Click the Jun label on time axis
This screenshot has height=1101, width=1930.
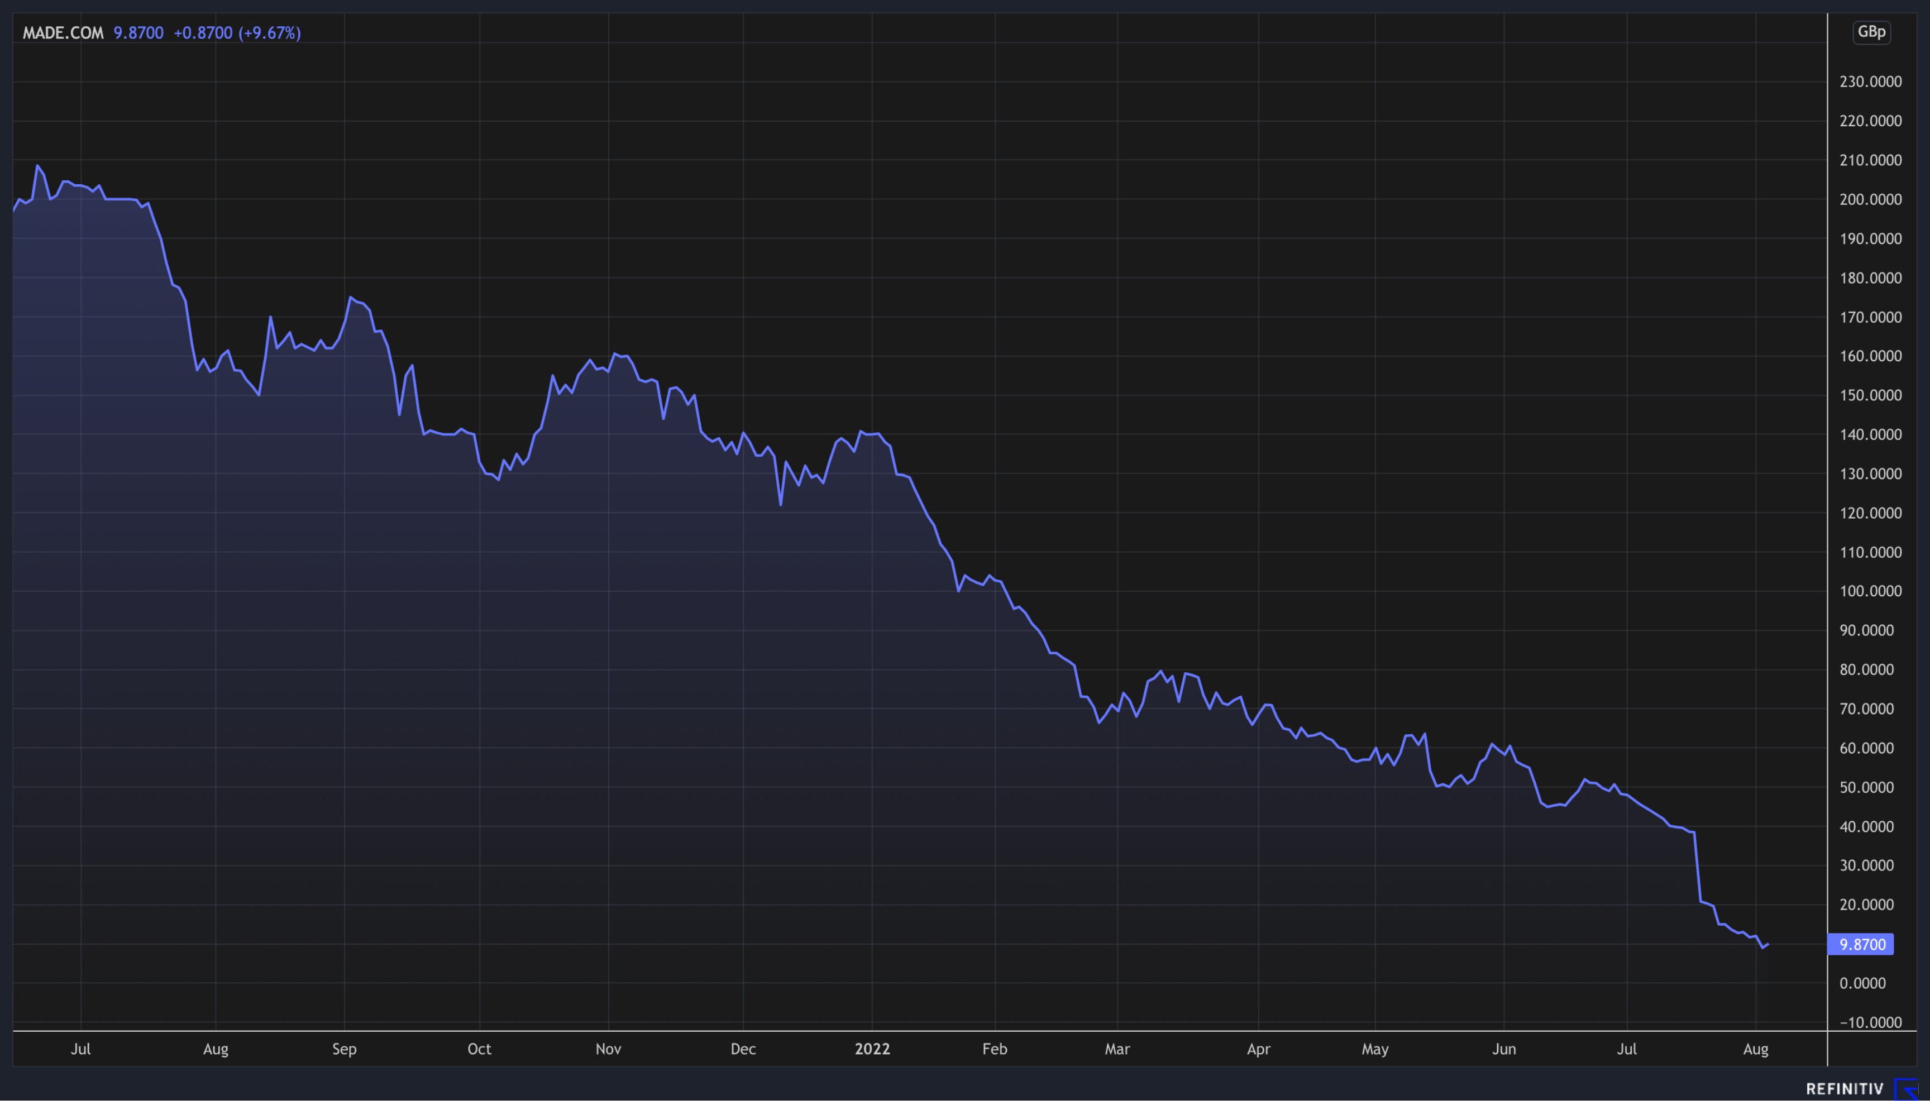point(1504,1050)
